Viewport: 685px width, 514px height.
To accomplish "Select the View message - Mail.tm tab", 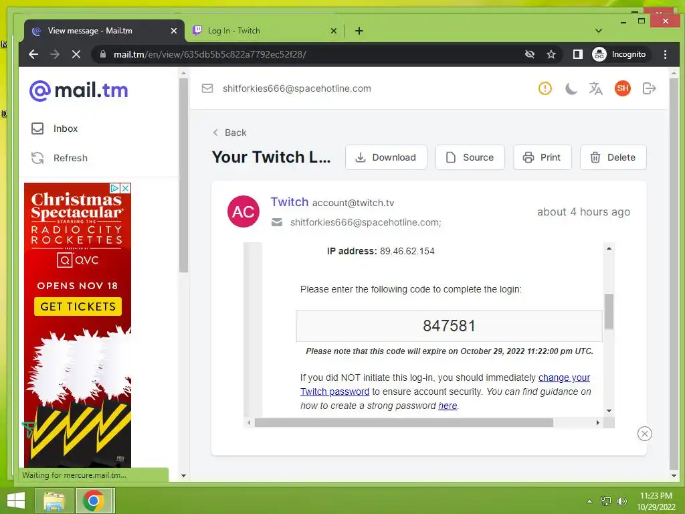I will coord(104,31).
